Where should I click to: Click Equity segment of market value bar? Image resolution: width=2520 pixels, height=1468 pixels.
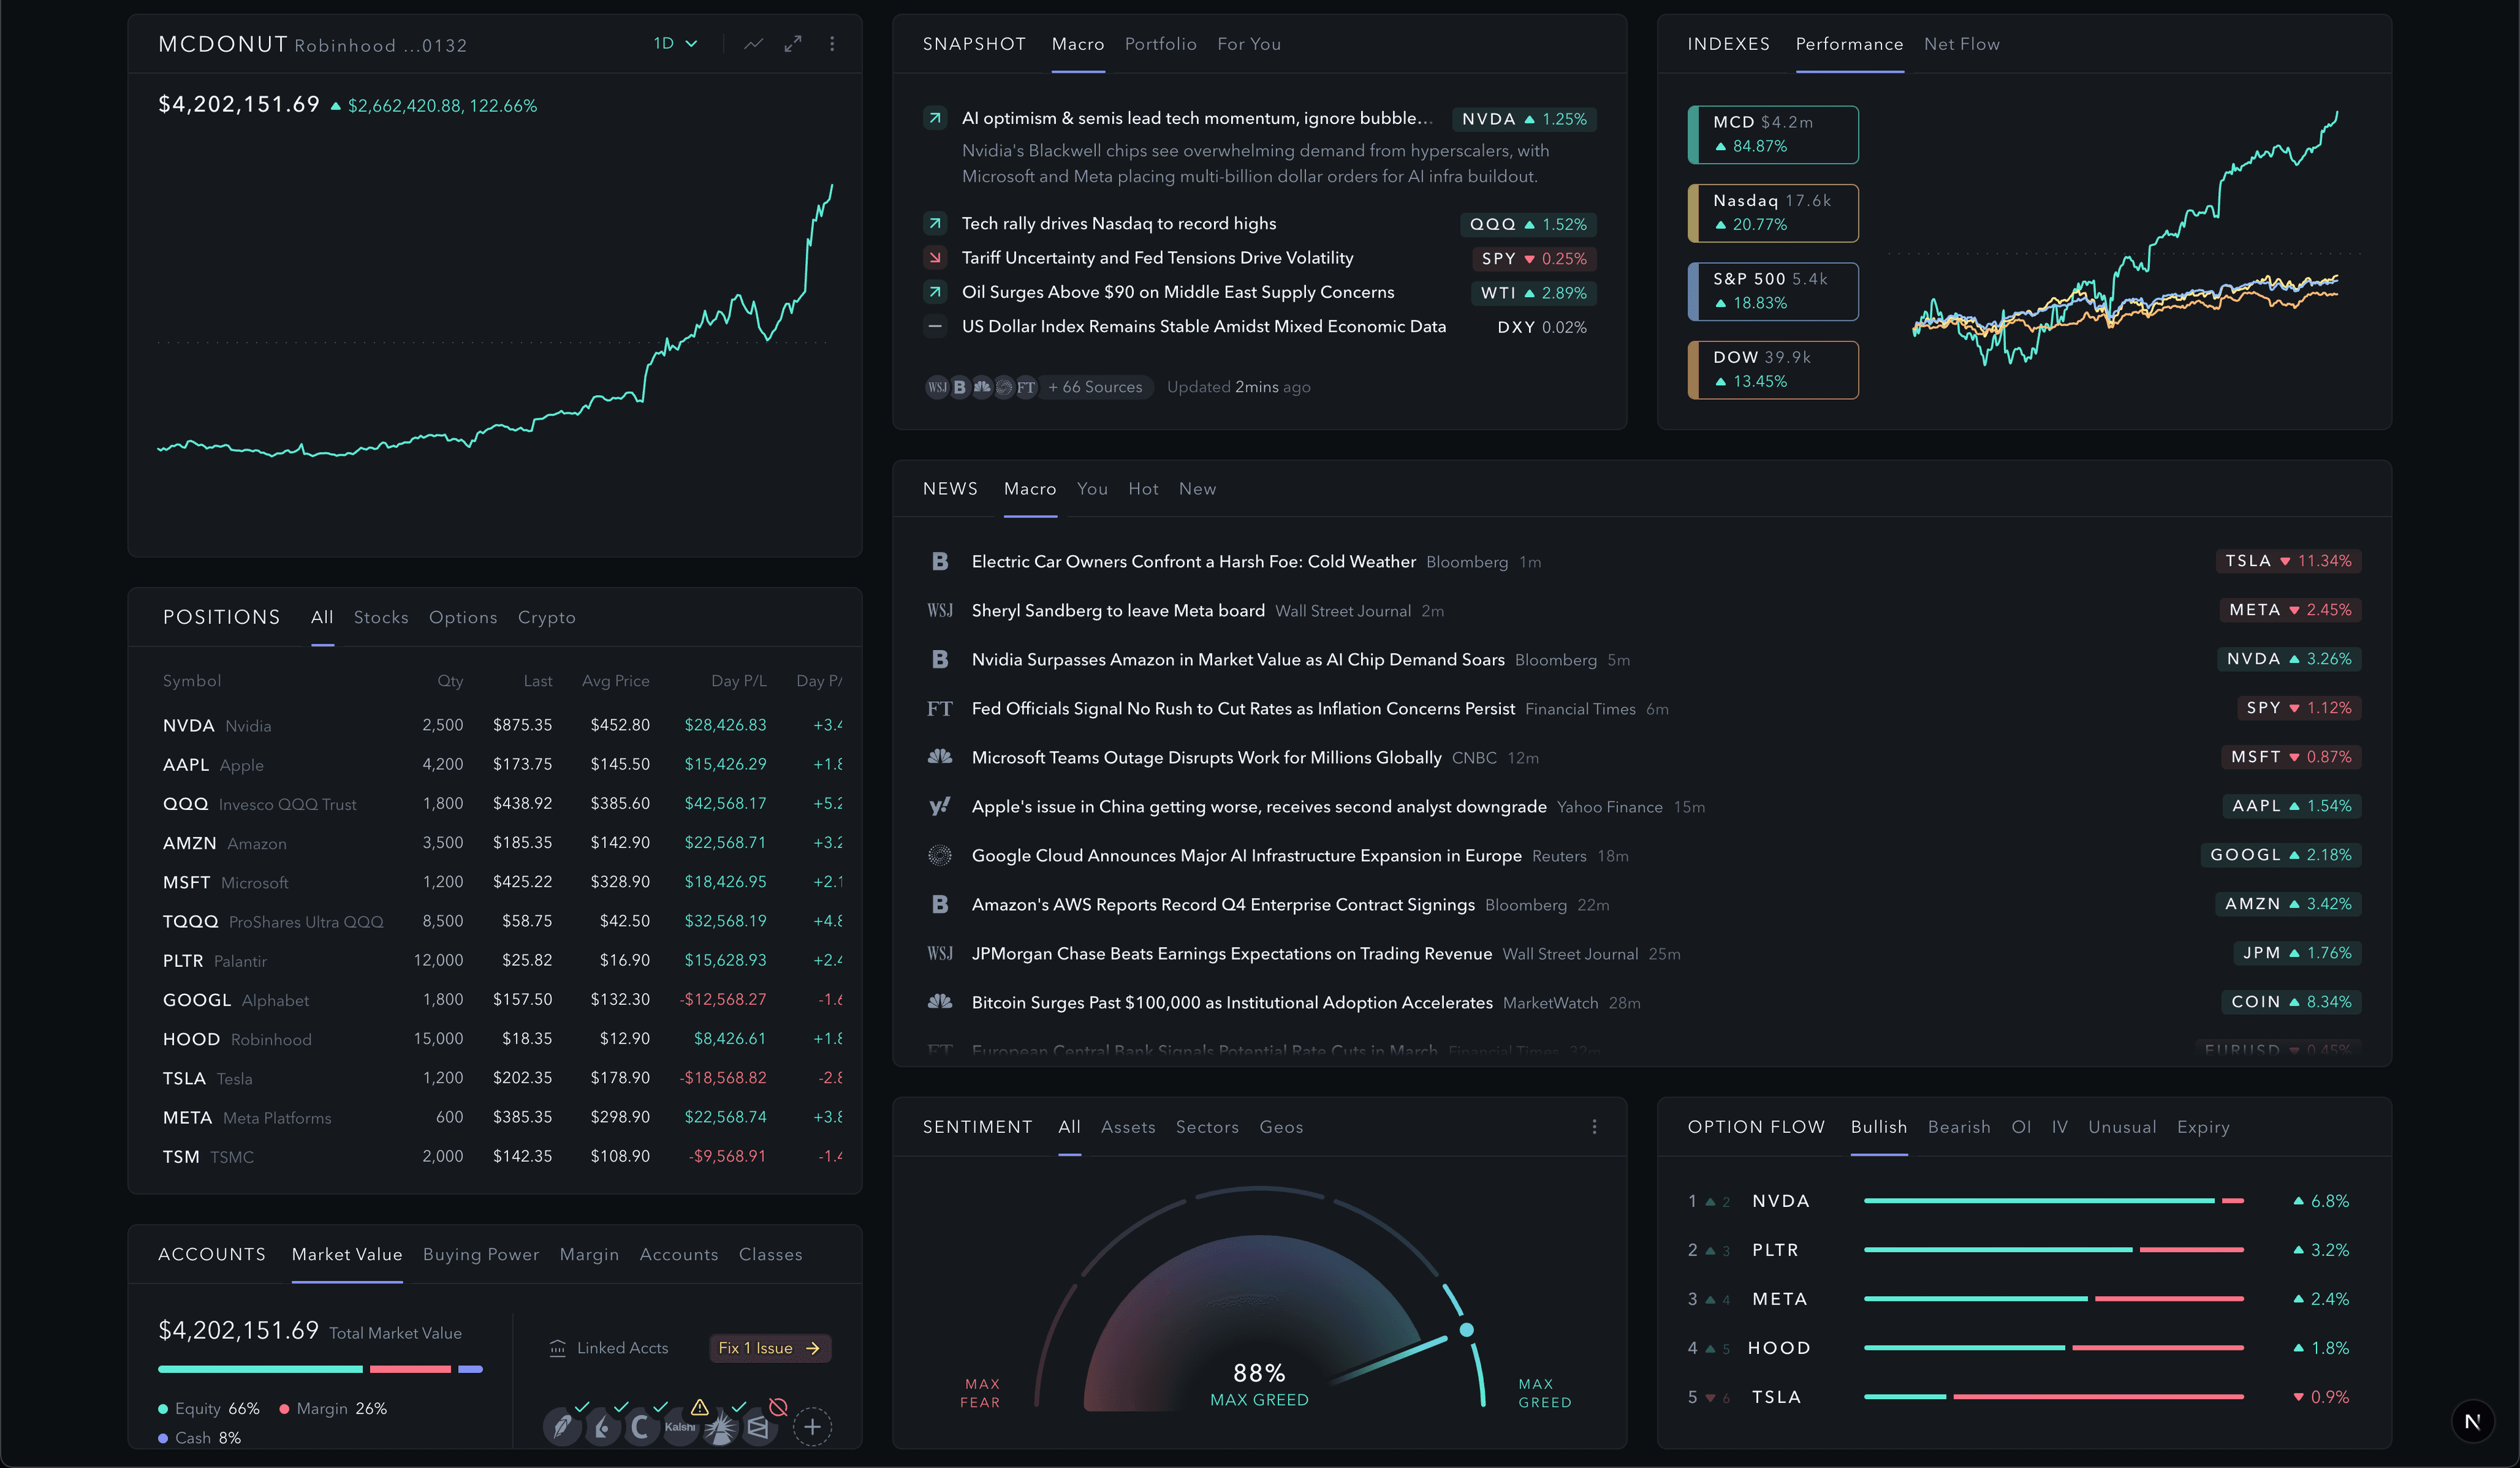pos(260,1369)
